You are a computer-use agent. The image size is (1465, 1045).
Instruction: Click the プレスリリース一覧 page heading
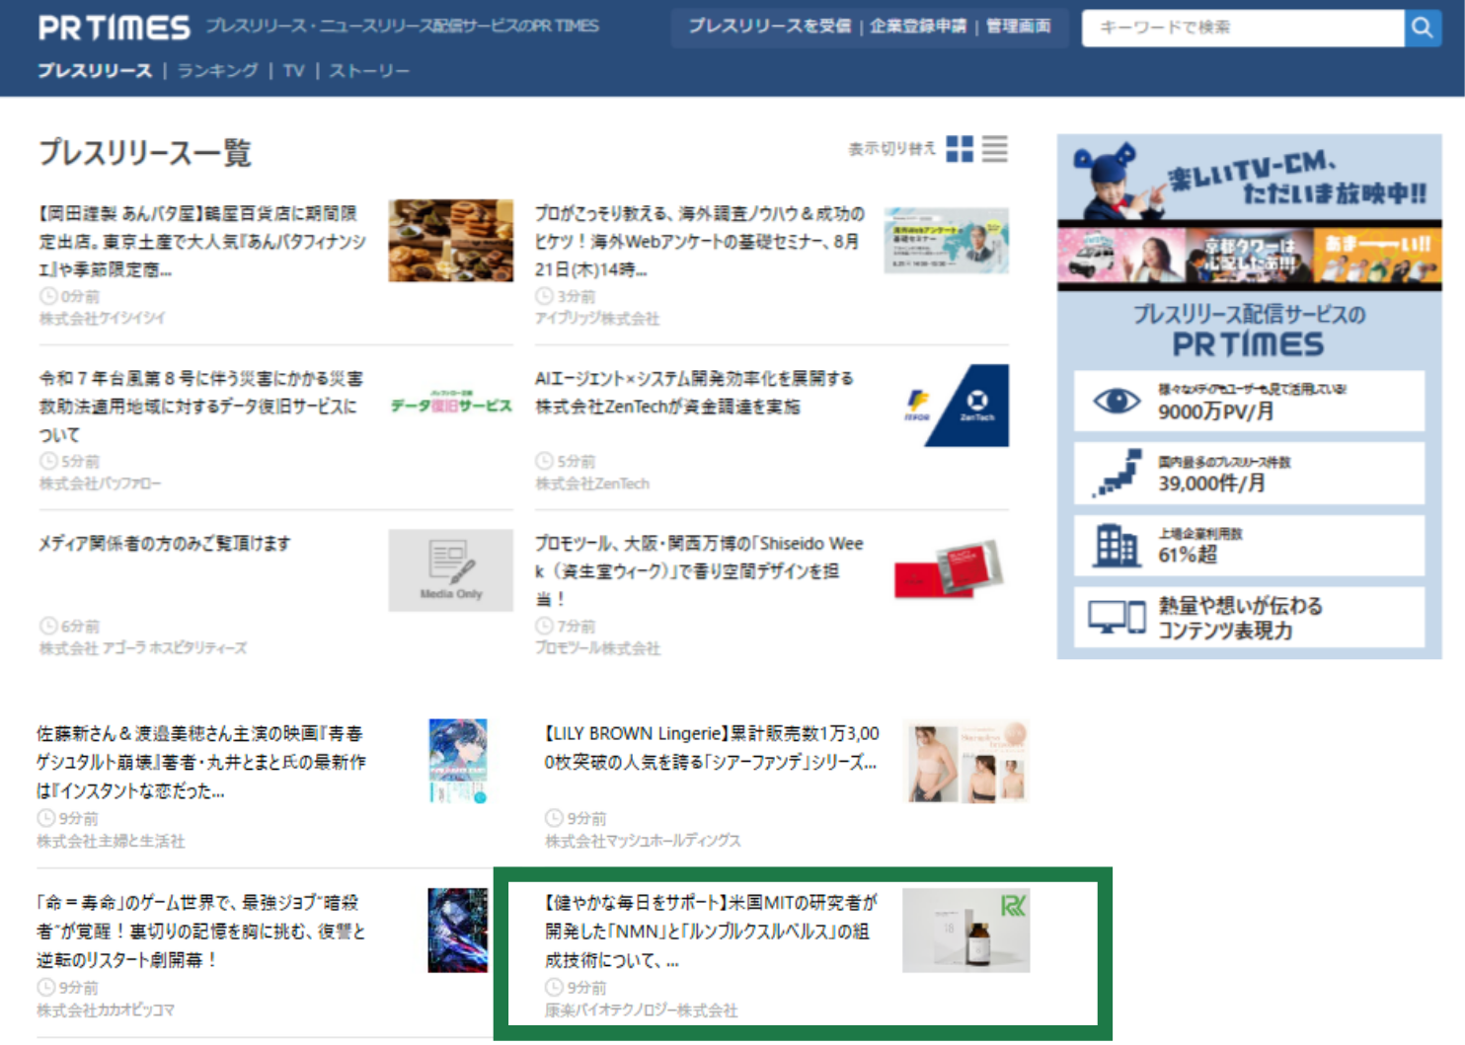click(x=145, y=153)
